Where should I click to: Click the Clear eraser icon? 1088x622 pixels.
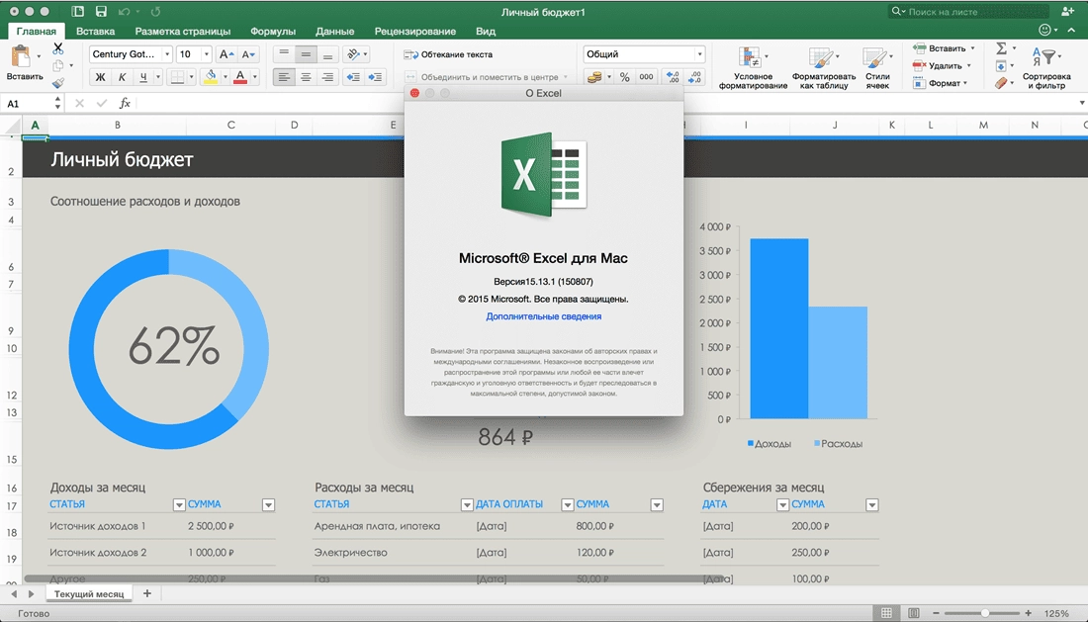(x=1001, y=83)
